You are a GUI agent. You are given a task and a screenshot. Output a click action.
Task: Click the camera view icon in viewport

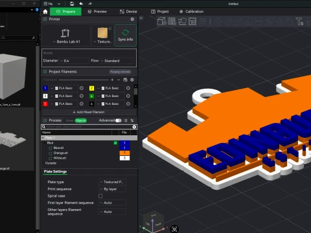pyautogui.click(x=174, y=229)
